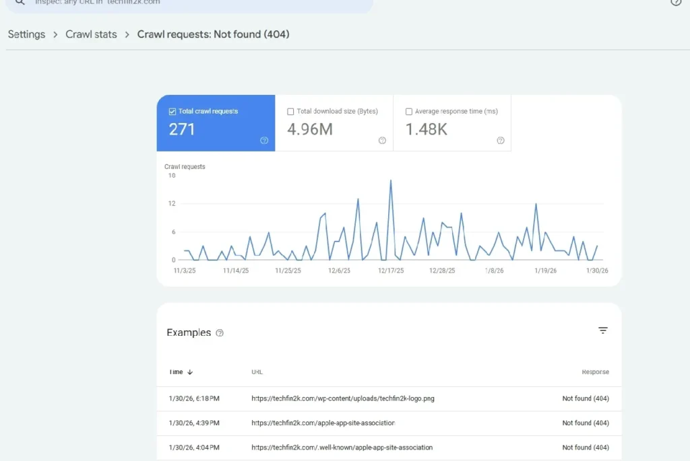Open help icon on Total download size card
Image resolution: width=690 pixels, height=461 pixels.
click(382, 141)
